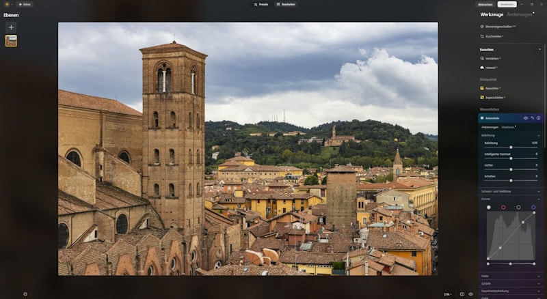This screenshot has height=299, width=547.
Task: Open the Ebeneneigenschaften layer properties tool
Action: click(499, 27)
